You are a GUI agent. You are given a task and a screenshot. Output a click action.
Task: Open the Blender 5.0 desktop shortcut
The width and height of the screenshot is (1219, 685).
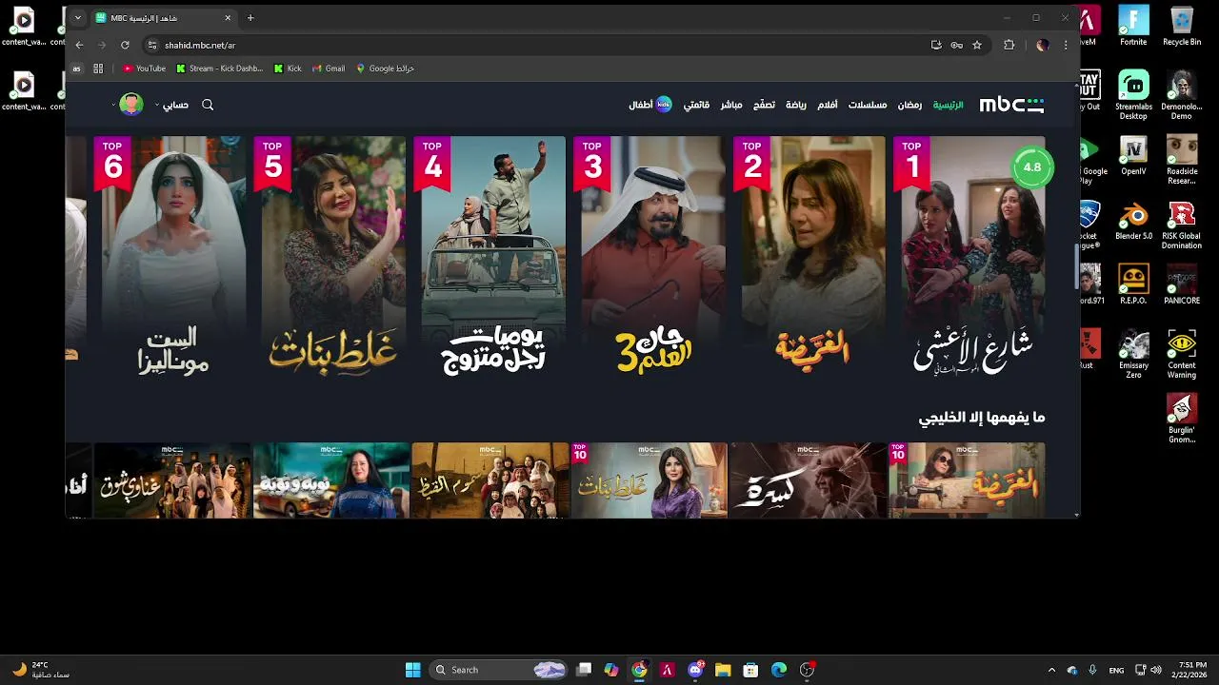pos(1133,220)
